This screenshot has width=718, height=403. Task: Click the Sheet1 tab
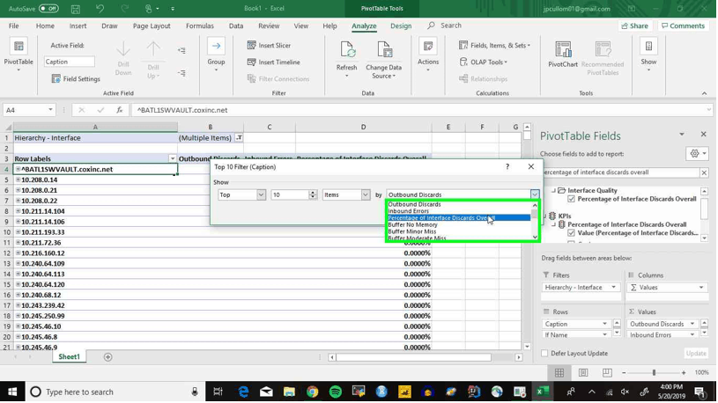coord(69,356)
